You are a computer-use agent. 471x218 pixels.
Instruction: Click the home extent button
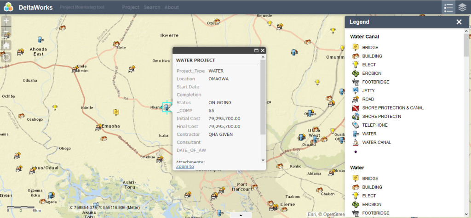coord(6,45)
